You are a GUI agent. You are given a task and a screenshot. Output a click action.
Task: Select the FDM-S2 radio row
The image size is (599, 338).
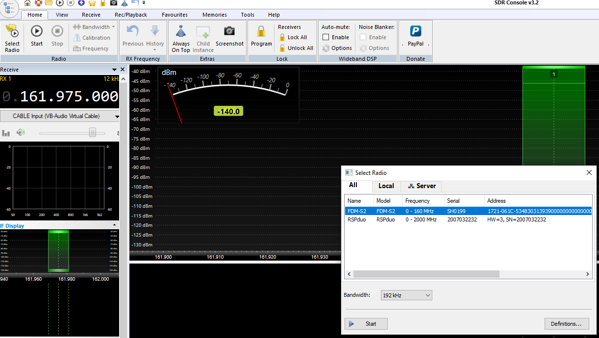[469, 211]
